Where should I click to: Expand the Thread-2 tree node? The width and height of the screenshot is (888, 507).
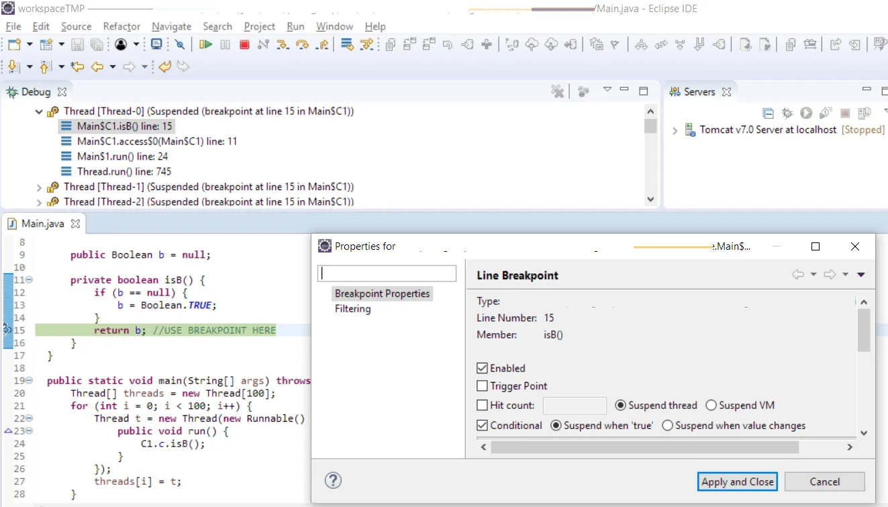pos(39,202)
